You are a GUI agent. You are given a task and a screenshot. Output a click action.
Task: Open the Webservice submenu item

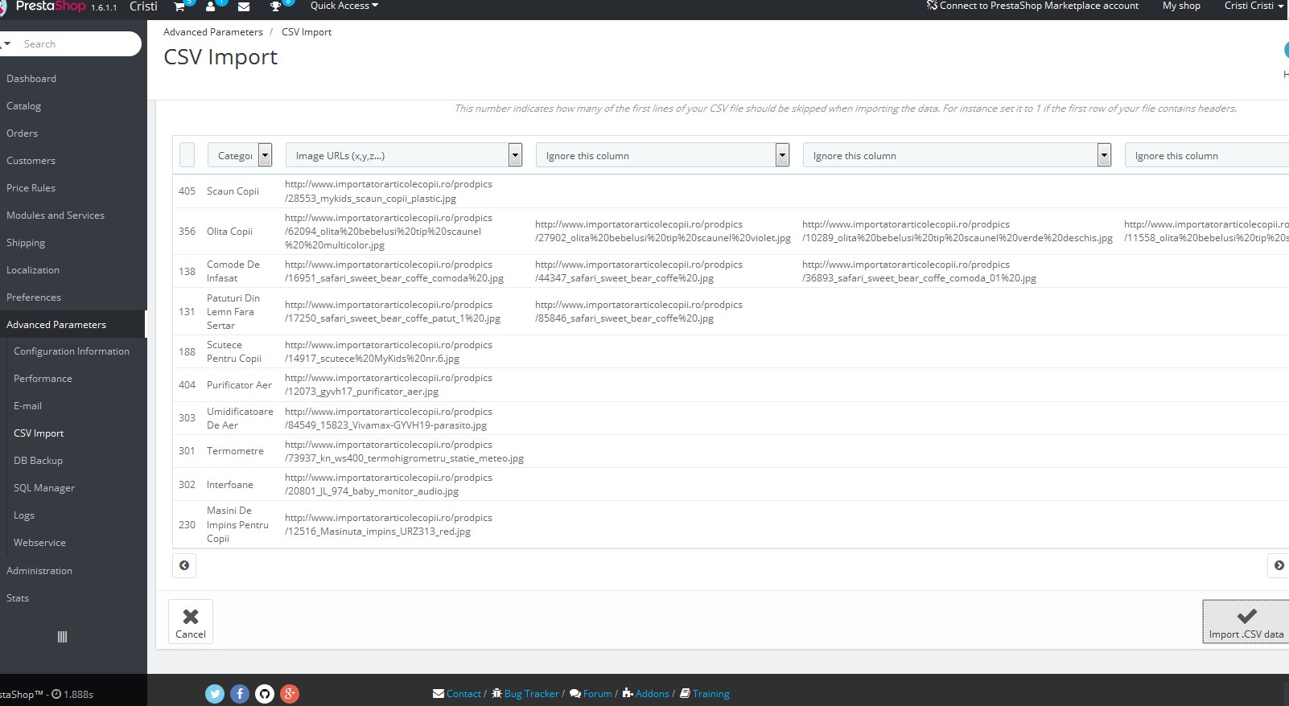point(39,543)
